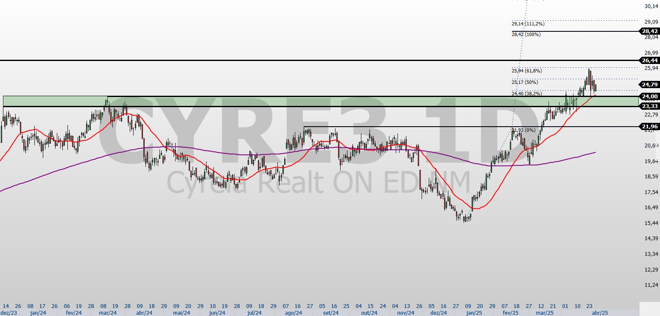Select the 24,79 current price tag
660x316 pixels.
(x=649, y=84)
